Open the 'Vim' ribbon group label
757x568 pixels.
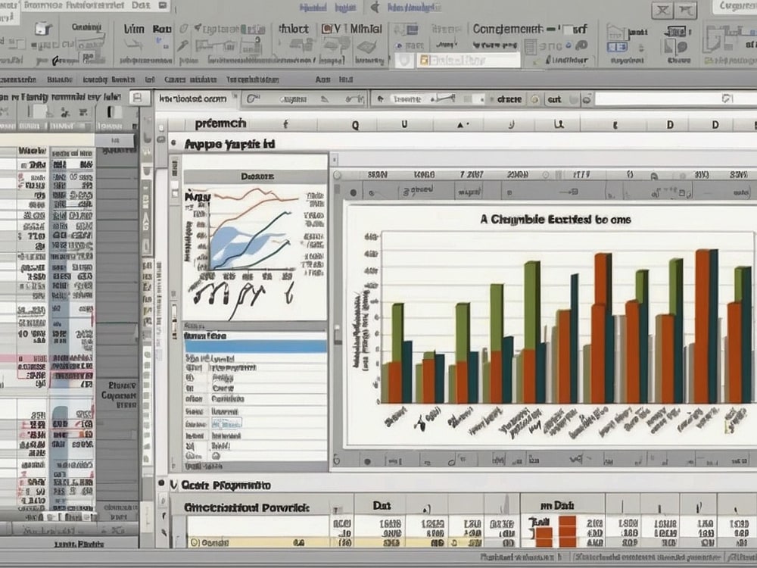tap(134, 29)
